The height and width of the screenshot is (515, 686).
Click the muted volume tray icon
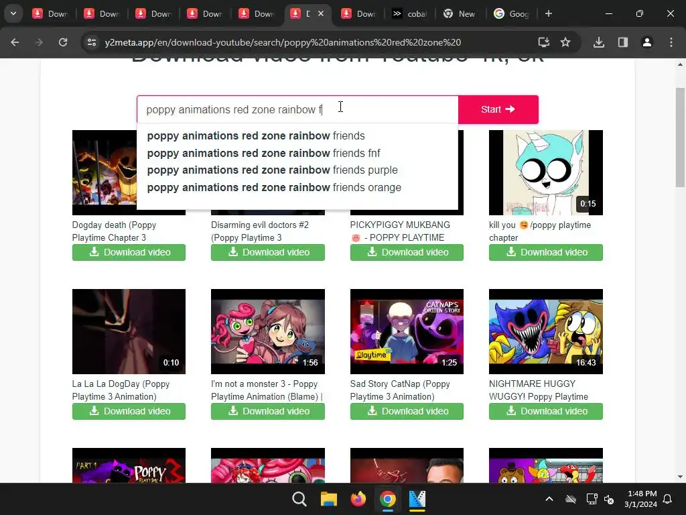click(x=608, y=499)
